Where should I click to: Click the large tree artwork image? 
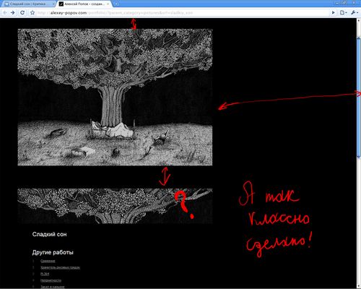click(x=115, y=98)
